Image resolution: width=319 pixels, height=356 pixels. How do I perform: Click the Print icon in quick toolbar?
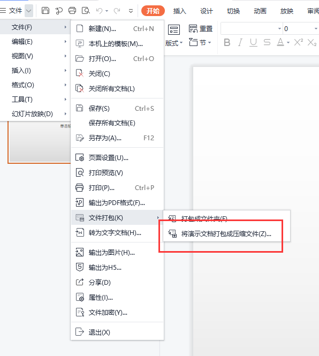point(72,11)
